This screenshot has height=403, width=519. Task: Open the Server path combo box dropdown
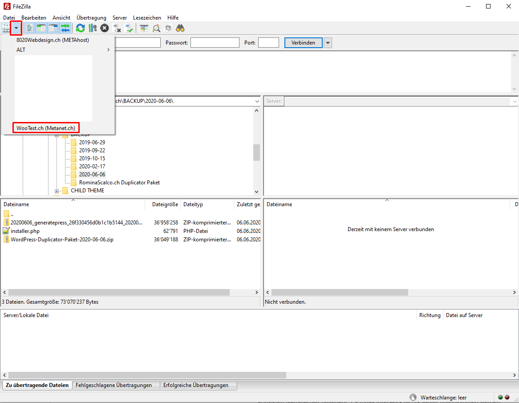pyautogui.click(x=515, y=102)
